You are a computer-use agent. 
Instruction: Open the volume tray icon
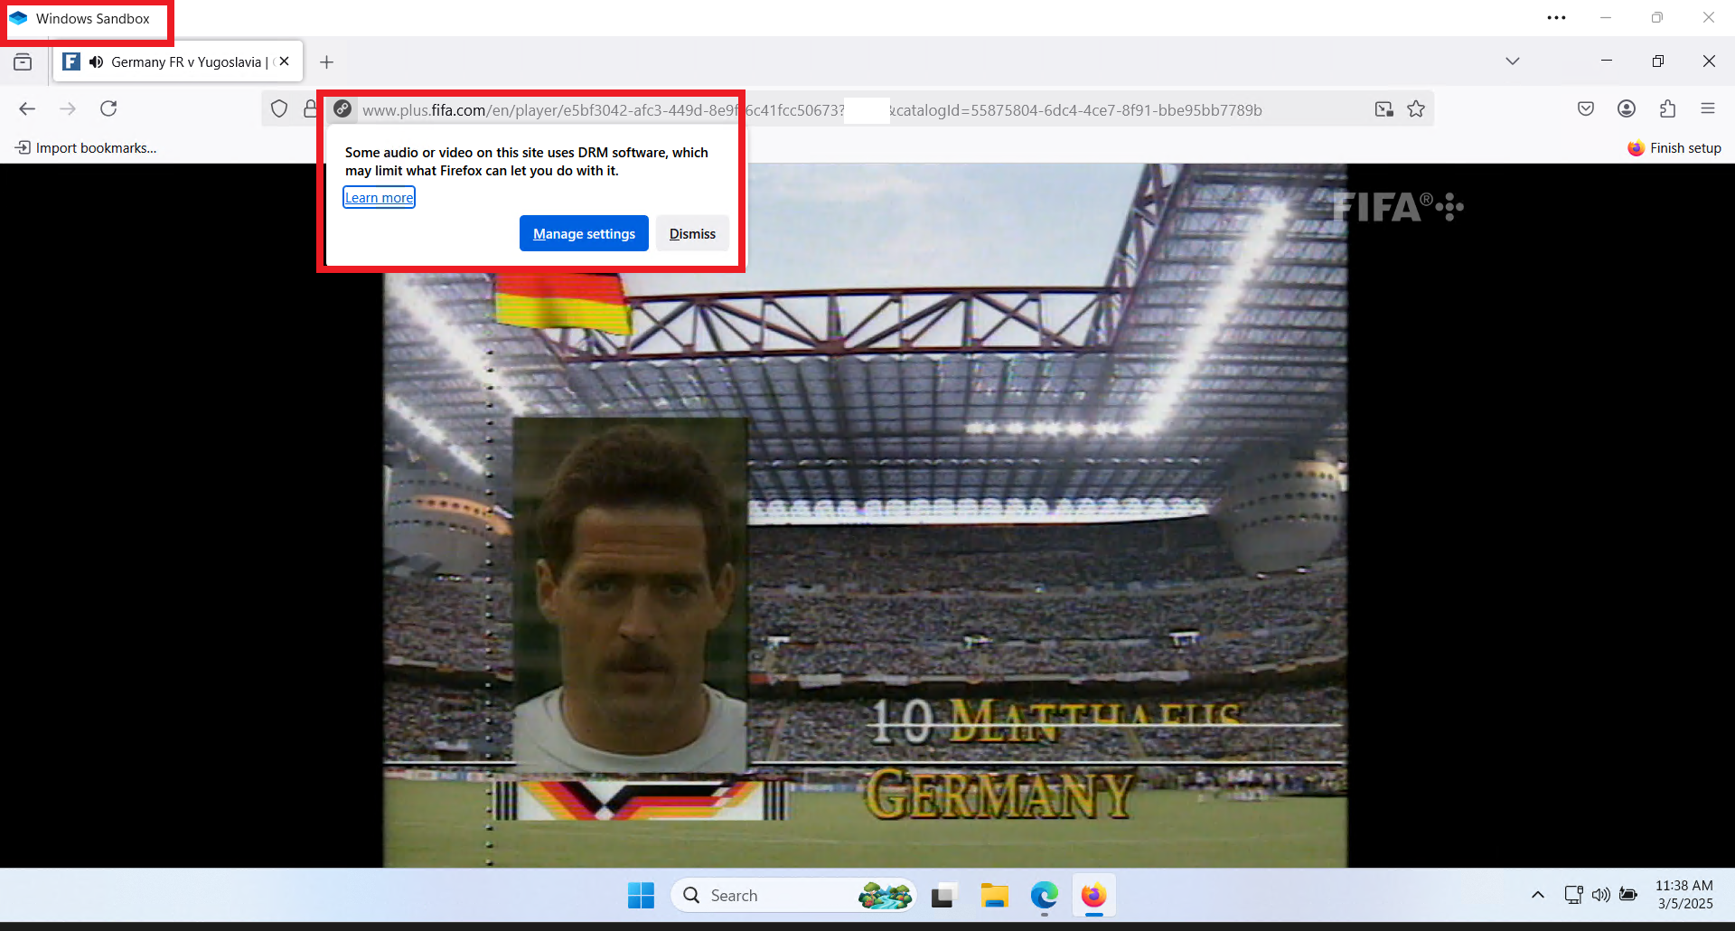(x=1600, y=895)
